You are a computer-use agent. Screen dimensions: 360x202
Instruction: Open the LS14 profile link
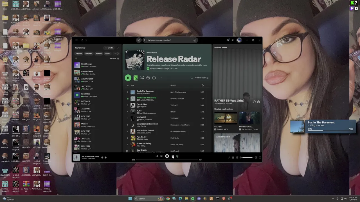point(159,68)
